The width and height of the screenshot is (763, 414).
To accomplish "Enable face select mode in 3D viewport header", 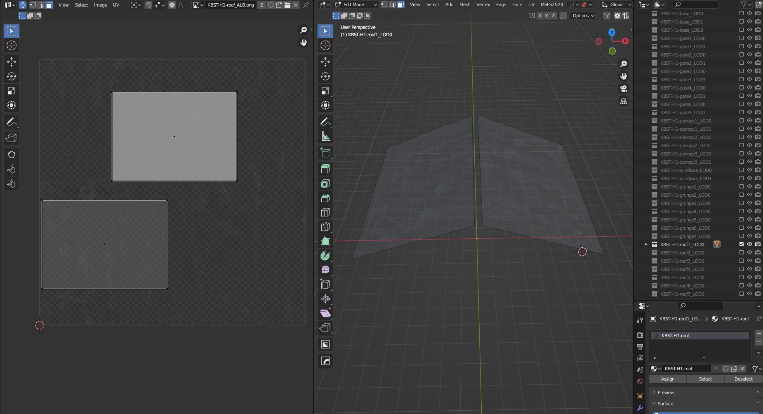I will [400, 5].
